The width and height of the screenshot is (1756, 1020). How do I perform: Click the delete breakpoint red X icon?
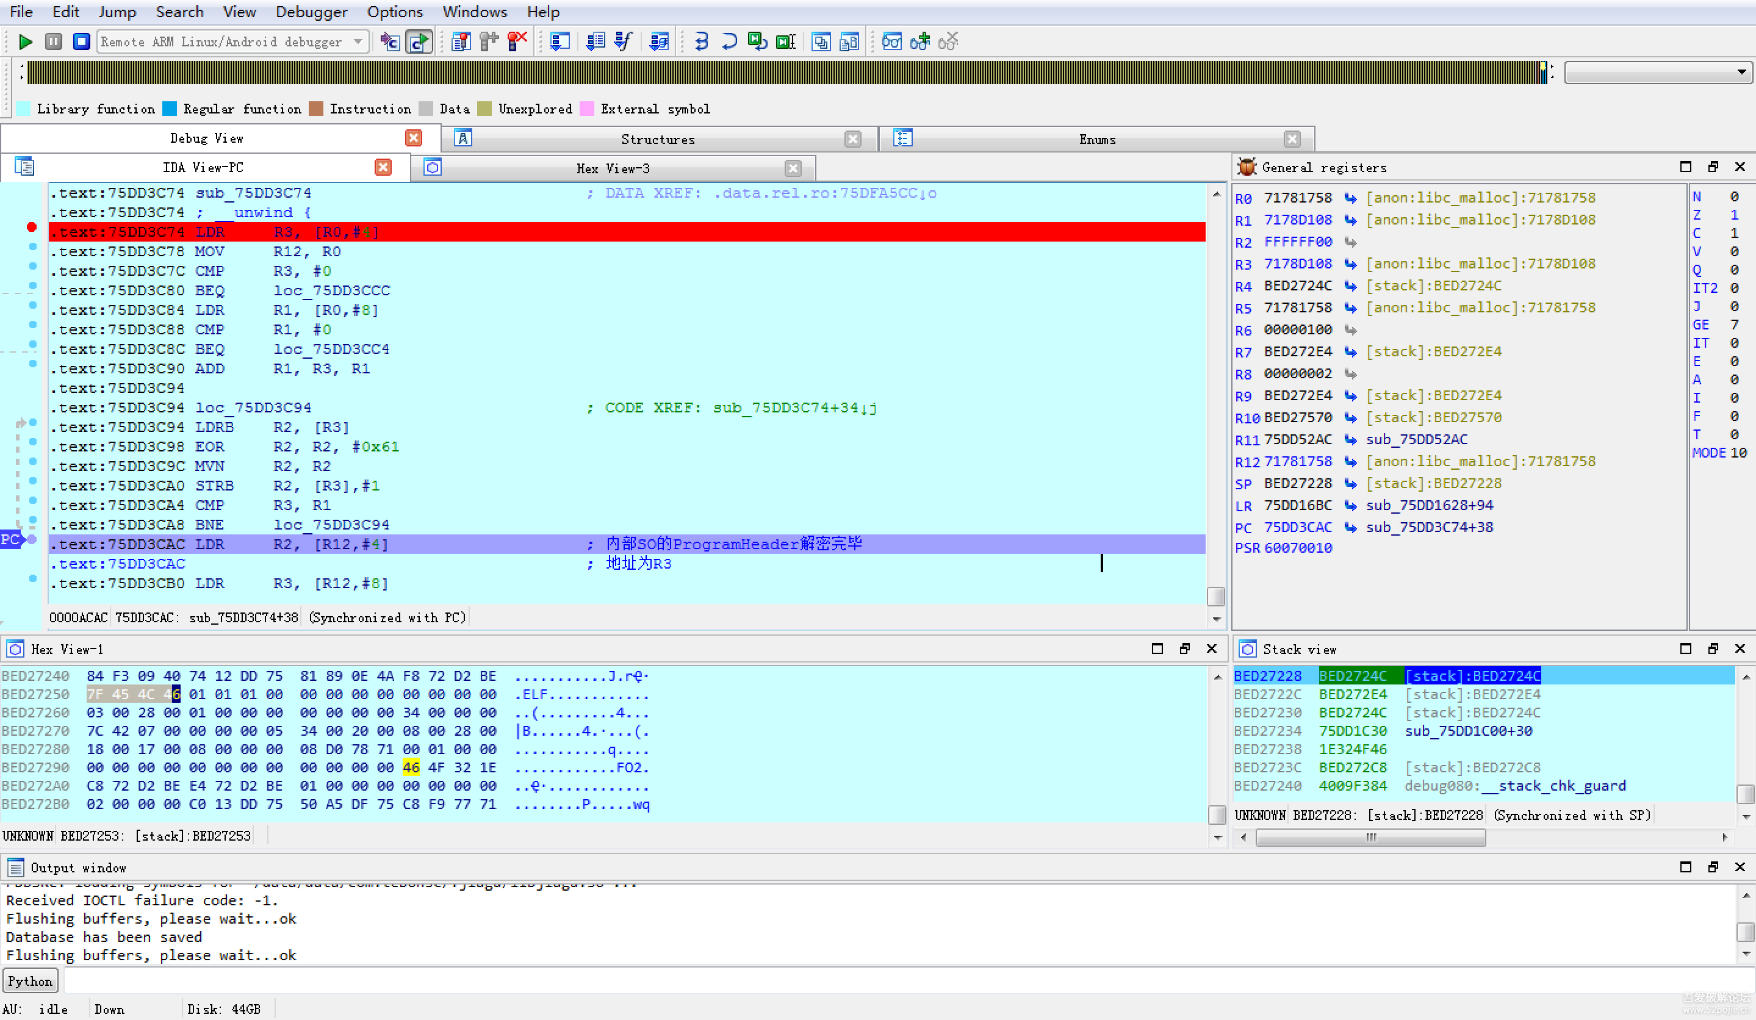pos(517,42)
